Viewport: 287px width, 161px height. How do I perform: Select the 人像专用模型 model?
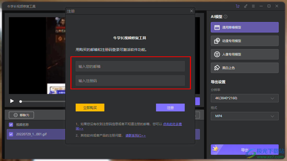244,54
